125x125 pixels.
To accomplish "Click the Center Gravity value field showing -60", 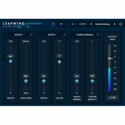I will (x=92, y=76).
